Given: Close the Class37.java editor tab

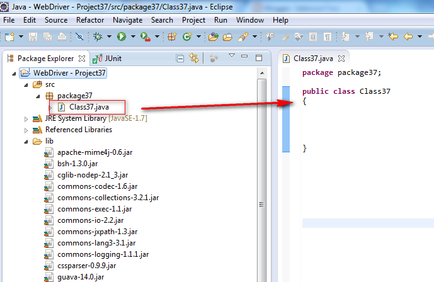Looking at the screenshot, I should (341, 59).
